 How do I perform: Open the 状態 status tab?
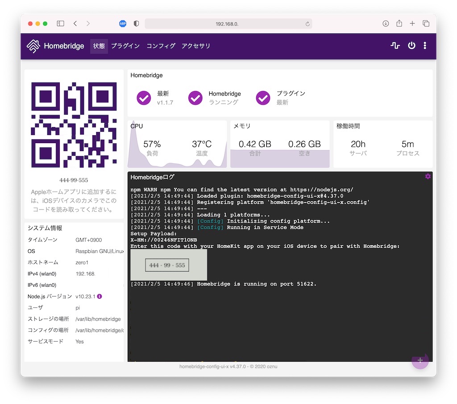[99, 46]
